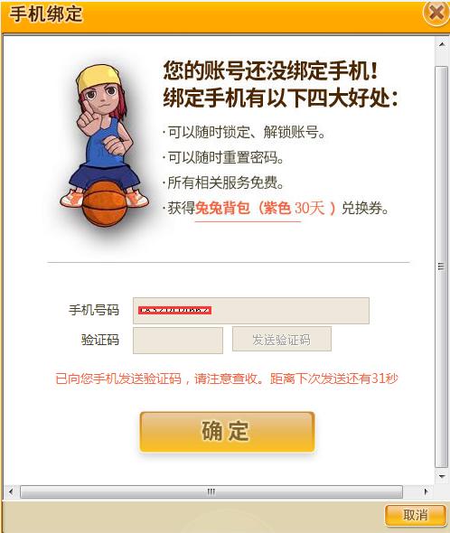The image size is (450, 533).
Task: Click the 手机绑定 title text
Action: pos(46,14)
